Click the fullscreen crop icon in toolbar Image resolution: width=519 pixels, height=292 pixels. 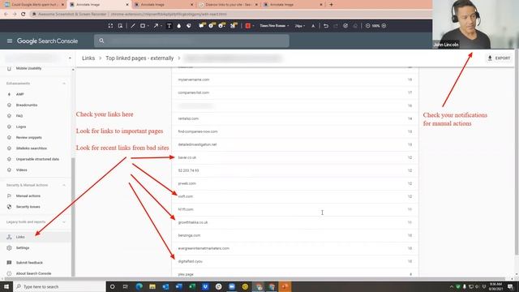(110, 26)
